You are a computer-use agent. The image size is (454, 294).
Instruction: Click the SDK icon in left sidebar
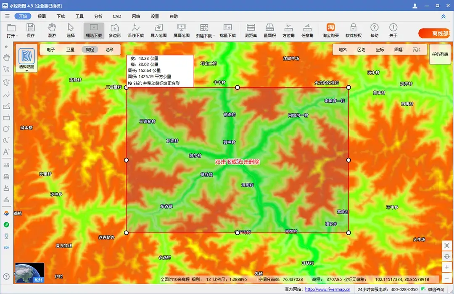[6, 248]
